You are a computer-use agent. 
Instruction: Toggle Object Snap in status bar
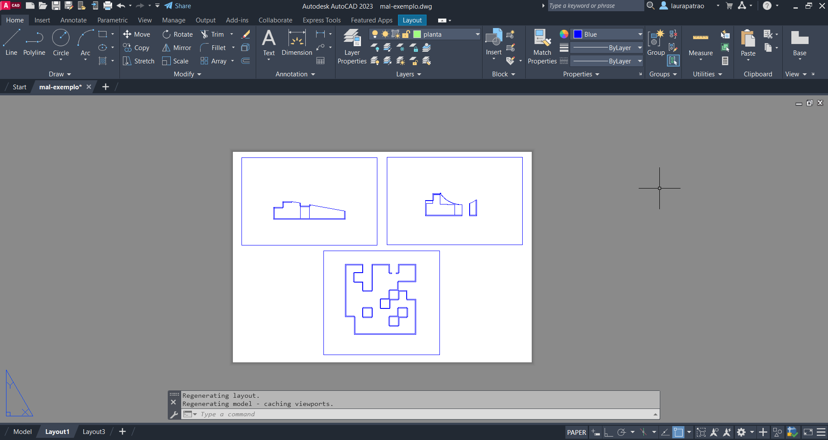678,432
